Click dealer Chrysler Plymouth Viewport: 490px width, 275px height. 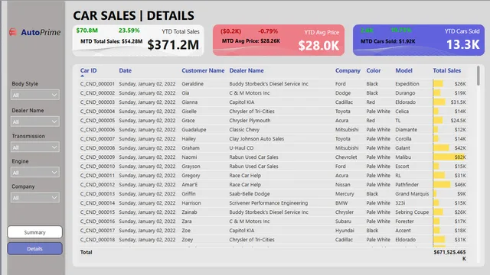pyautogui.click(x=250, y=121)
